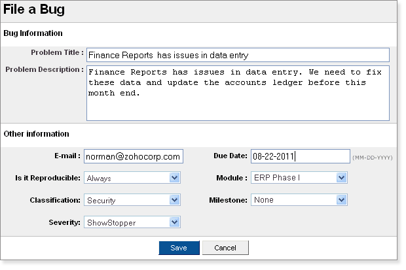Click the Due Date input field
Viewport: 406px width, 270px height.
[301, 156]
